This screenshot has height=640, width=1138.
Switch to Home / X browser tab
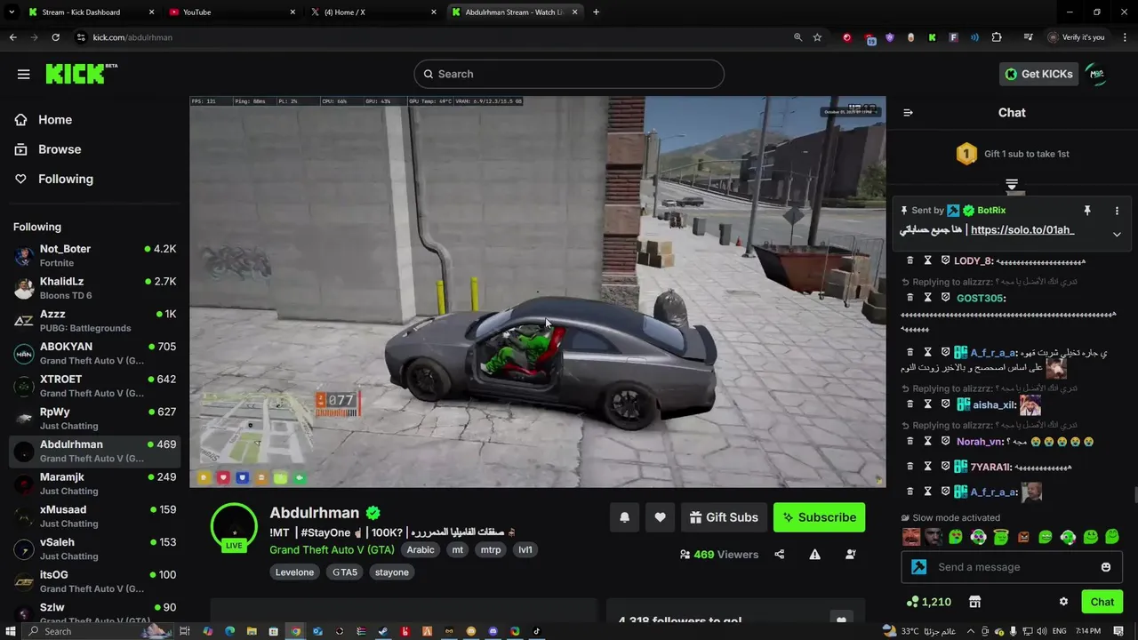pos(373,12)
